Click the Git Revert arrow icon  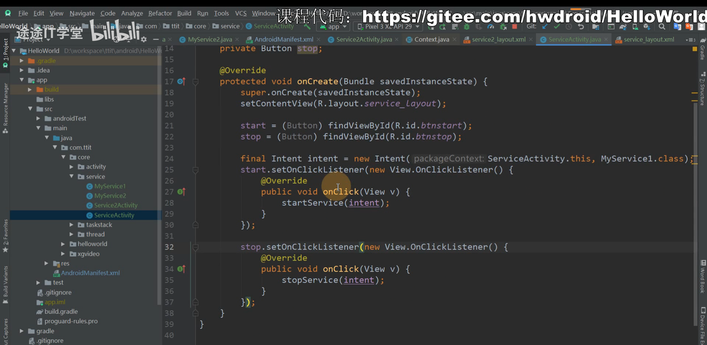[x=581, y=26]
